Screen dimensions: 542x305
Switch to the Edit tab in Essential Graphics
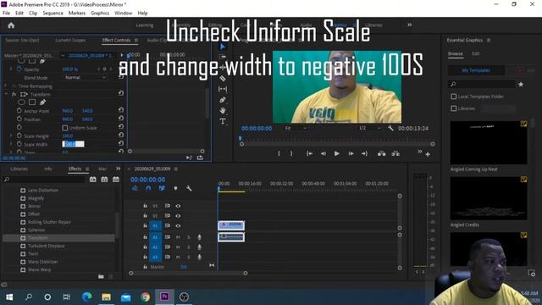pyautogui.click(x=476, y=53)
